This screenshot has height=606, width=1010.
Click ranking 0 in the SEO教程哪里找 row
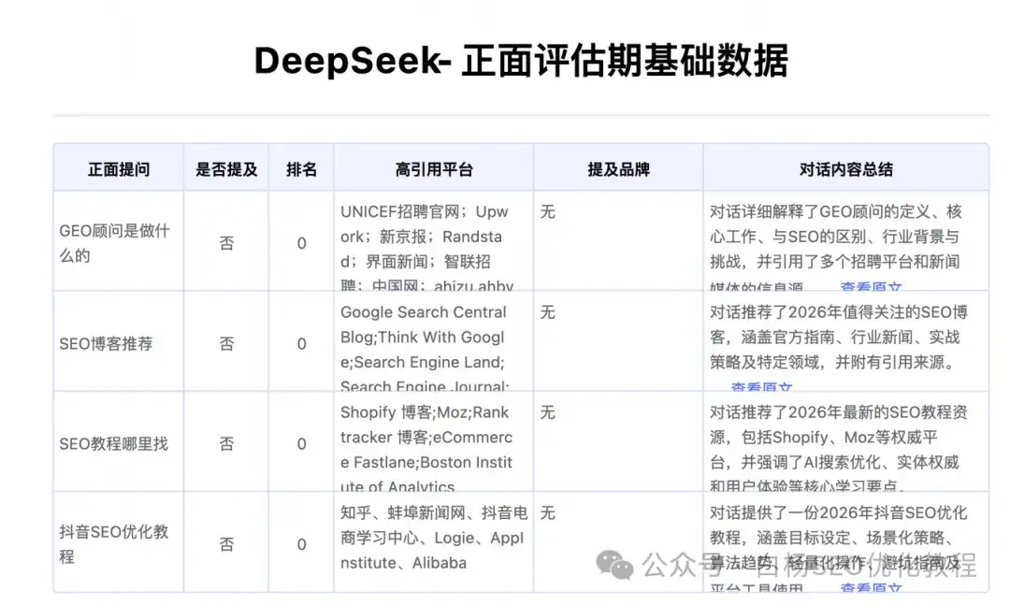click(301, 443)
